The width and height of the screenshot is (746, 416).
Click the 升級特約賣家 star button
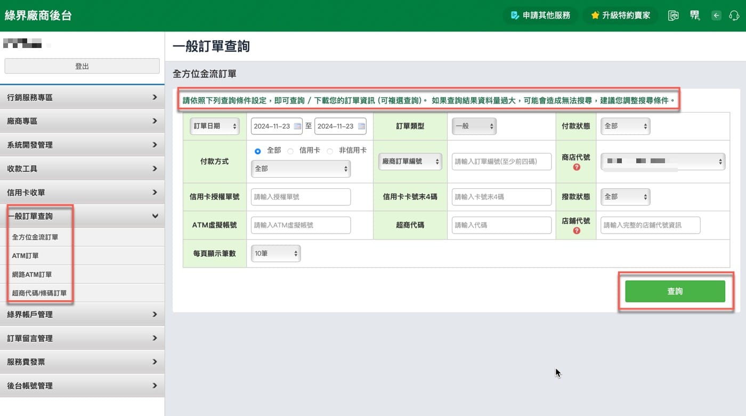click(x=621, y=15)
